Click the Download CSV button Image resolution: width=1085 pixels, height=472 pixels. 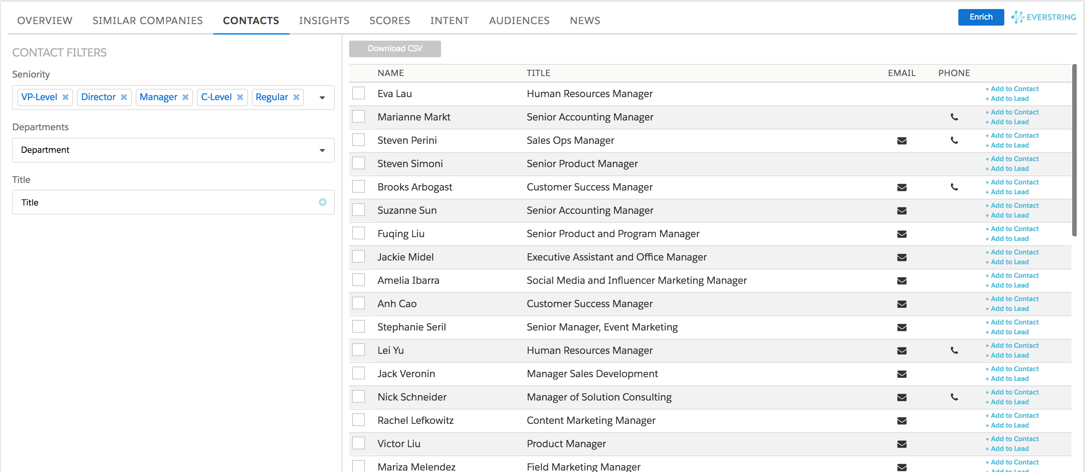tap(395, 49)
